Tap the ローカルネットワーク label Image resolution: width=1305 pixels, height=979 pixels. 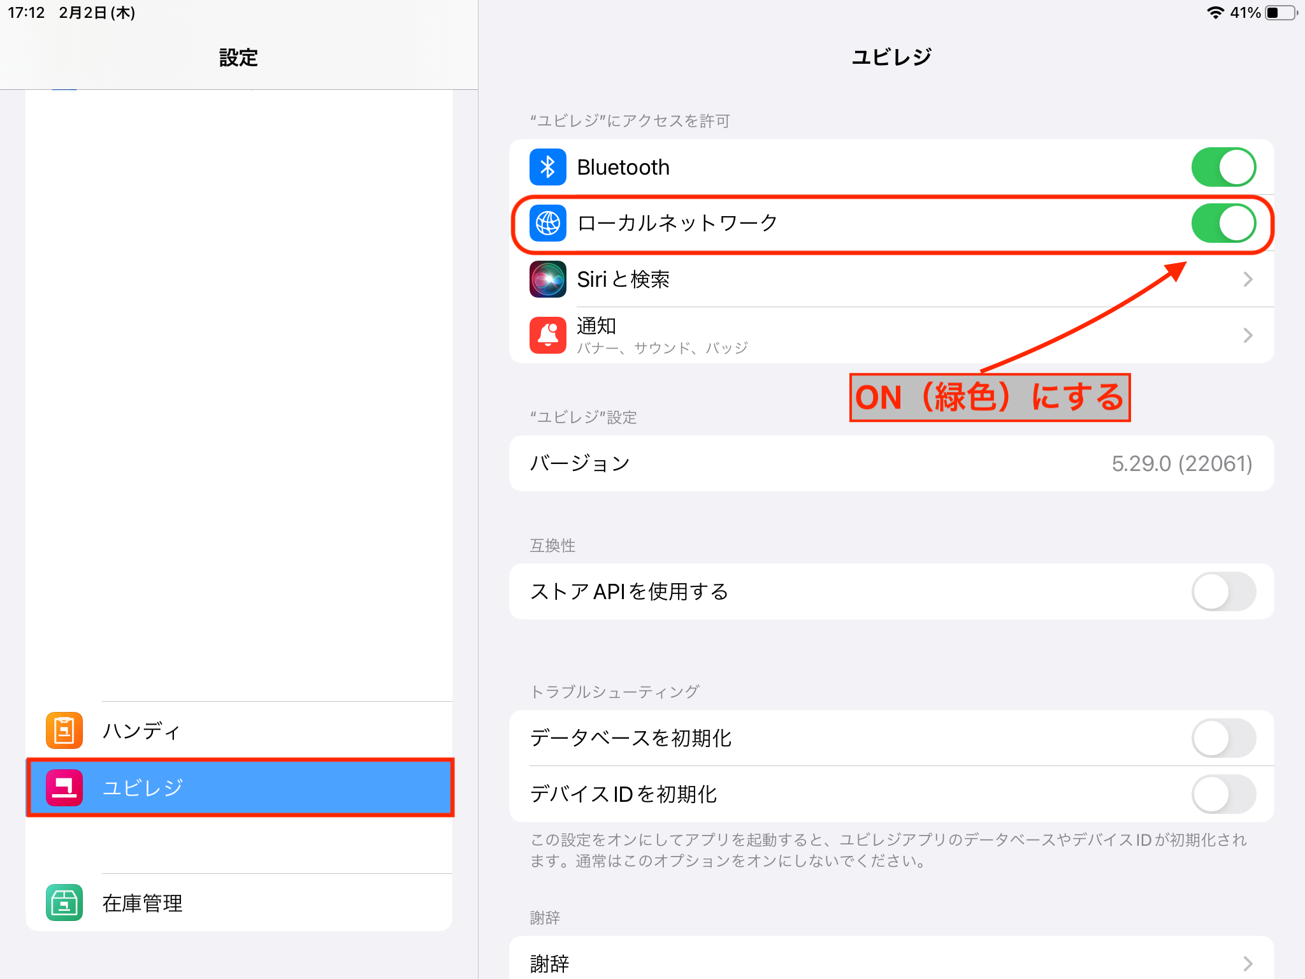tap(677, 223)
